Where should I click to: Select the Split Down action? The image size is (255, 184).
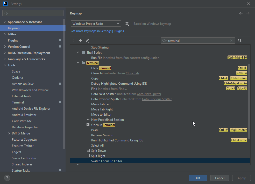pos(98,151)
